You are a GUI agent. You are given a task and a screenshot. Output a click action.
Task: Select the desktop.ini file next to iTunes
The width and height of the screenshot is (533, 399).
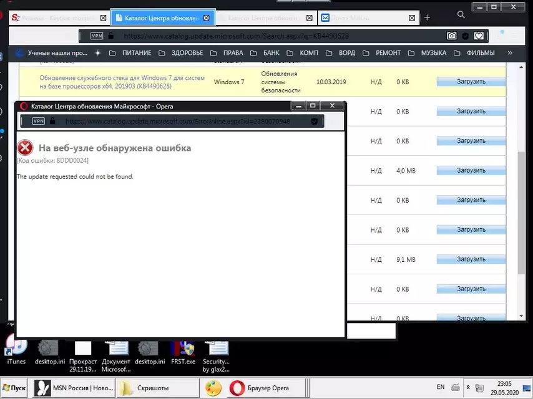pos(50,352)
